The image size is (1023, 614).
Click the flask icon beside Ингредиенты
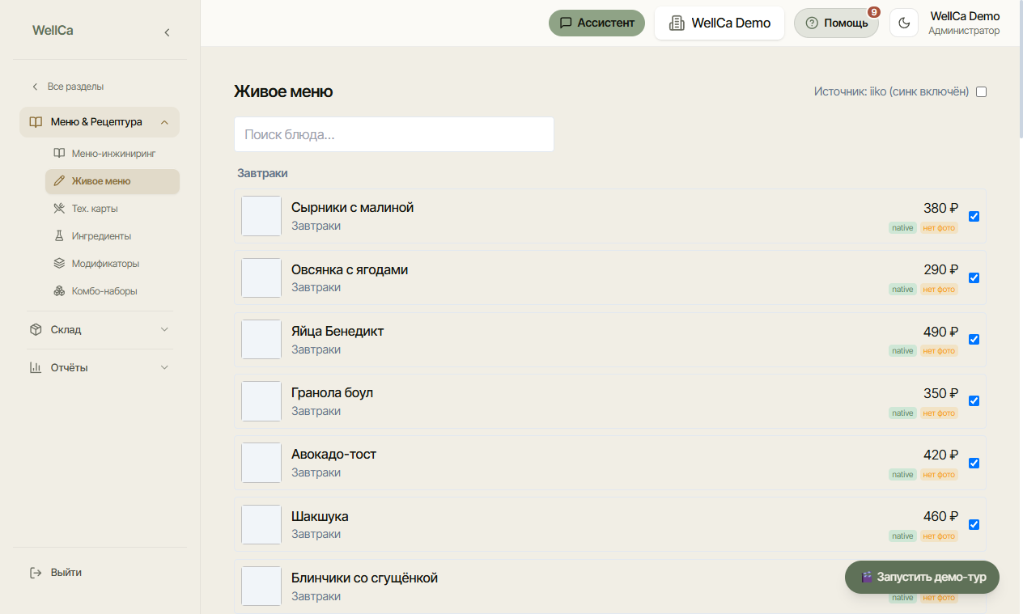click(x=59, y=236)
